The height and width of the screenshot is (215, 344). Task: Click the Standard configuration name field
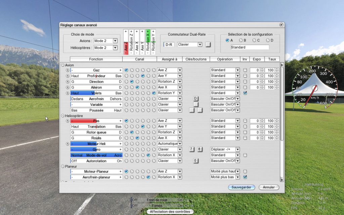(250, 47)
